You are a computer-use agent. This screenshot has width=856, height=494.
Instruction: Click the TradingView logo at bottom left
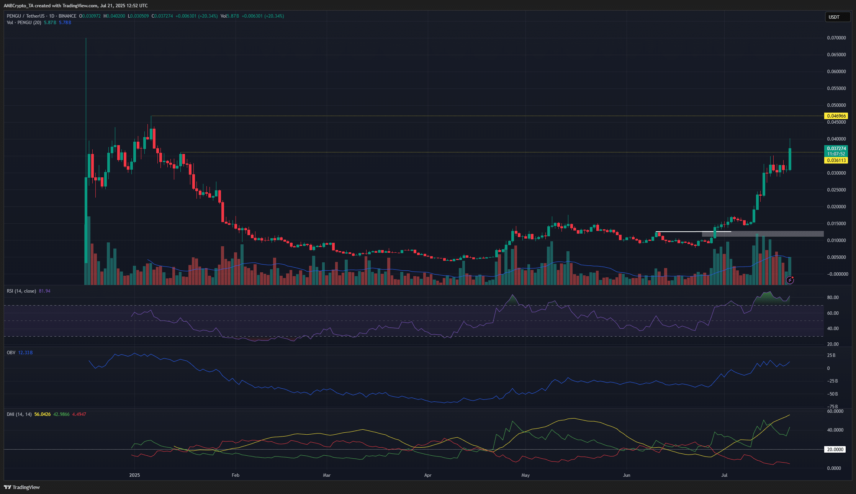point(22,487)
